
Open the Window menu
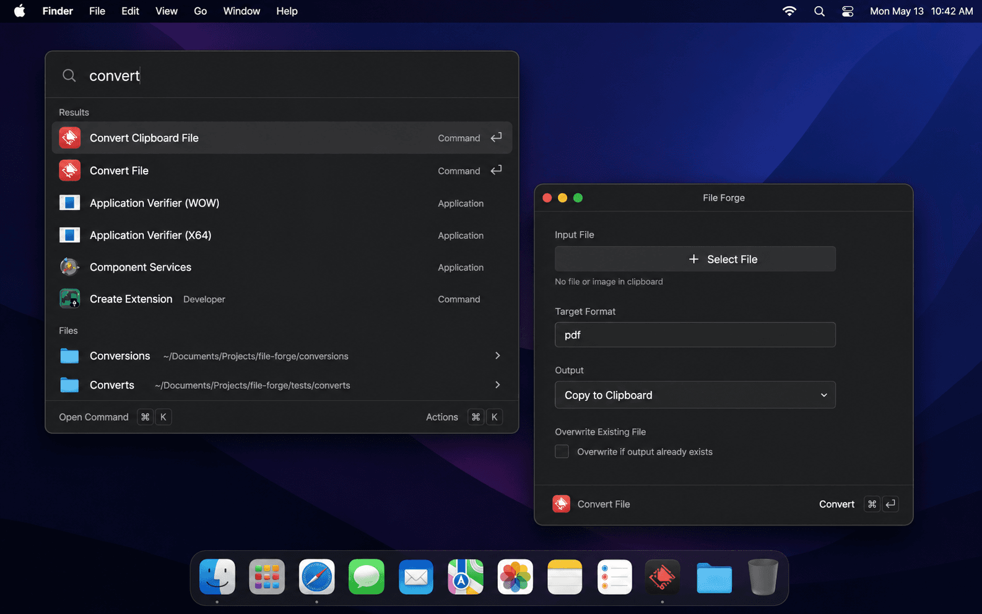tap(241, 11)
